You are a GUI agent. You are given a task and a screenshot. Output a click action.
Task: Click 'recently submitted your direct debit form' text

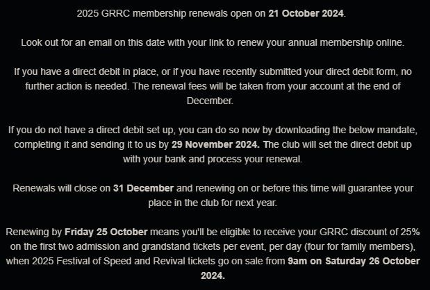pyautogui.click(x=291, y=71)
